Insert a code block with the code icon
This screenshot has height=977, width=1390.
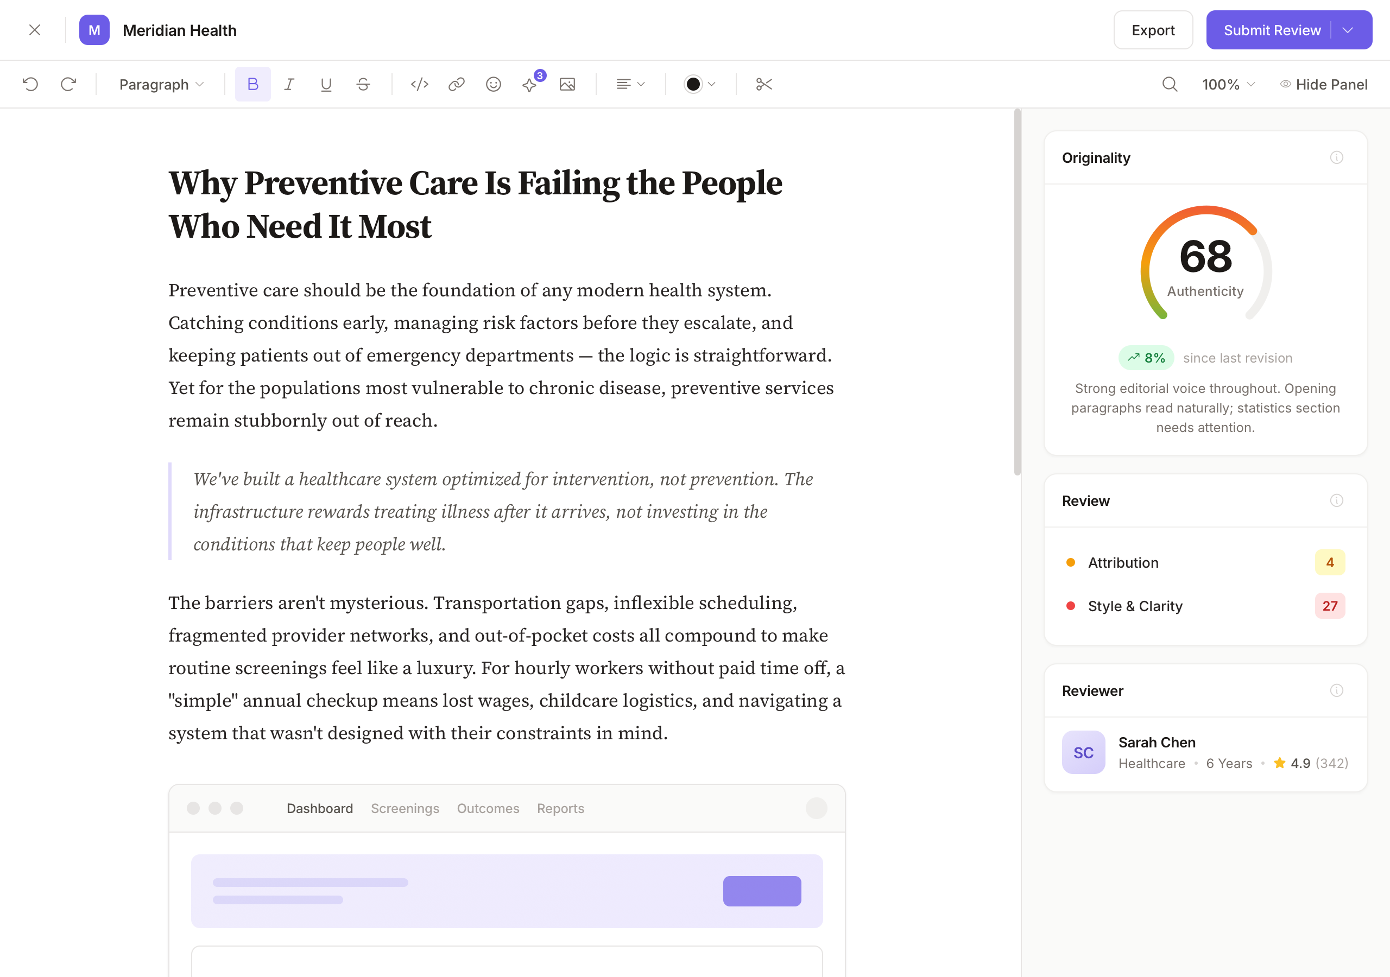[420, 84]
